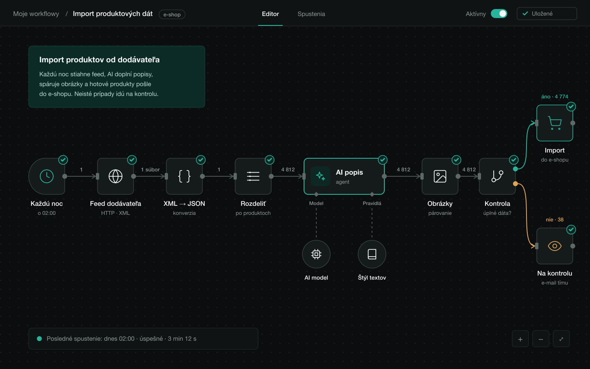The image size is (590, 369).
Task: Click checkmark badge on AI popis node
Action: click(x=383, y=160)
